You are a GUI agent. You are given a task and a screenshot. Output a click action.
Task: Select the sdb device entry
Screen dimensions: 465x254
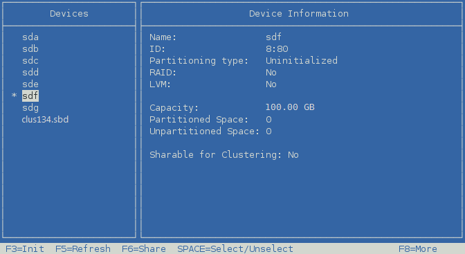pos(30,48)
